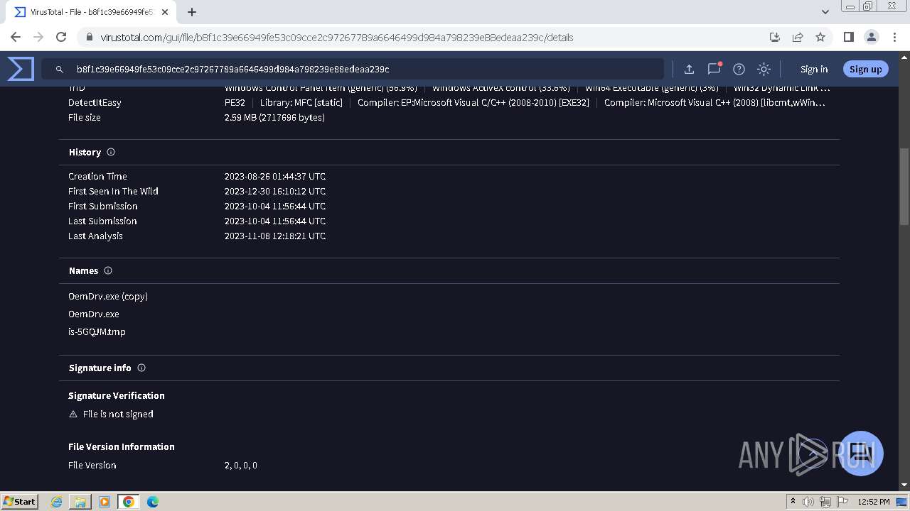910x511 pixels.
Task: Click the browser forward arrow
Action: coord(38,37)
